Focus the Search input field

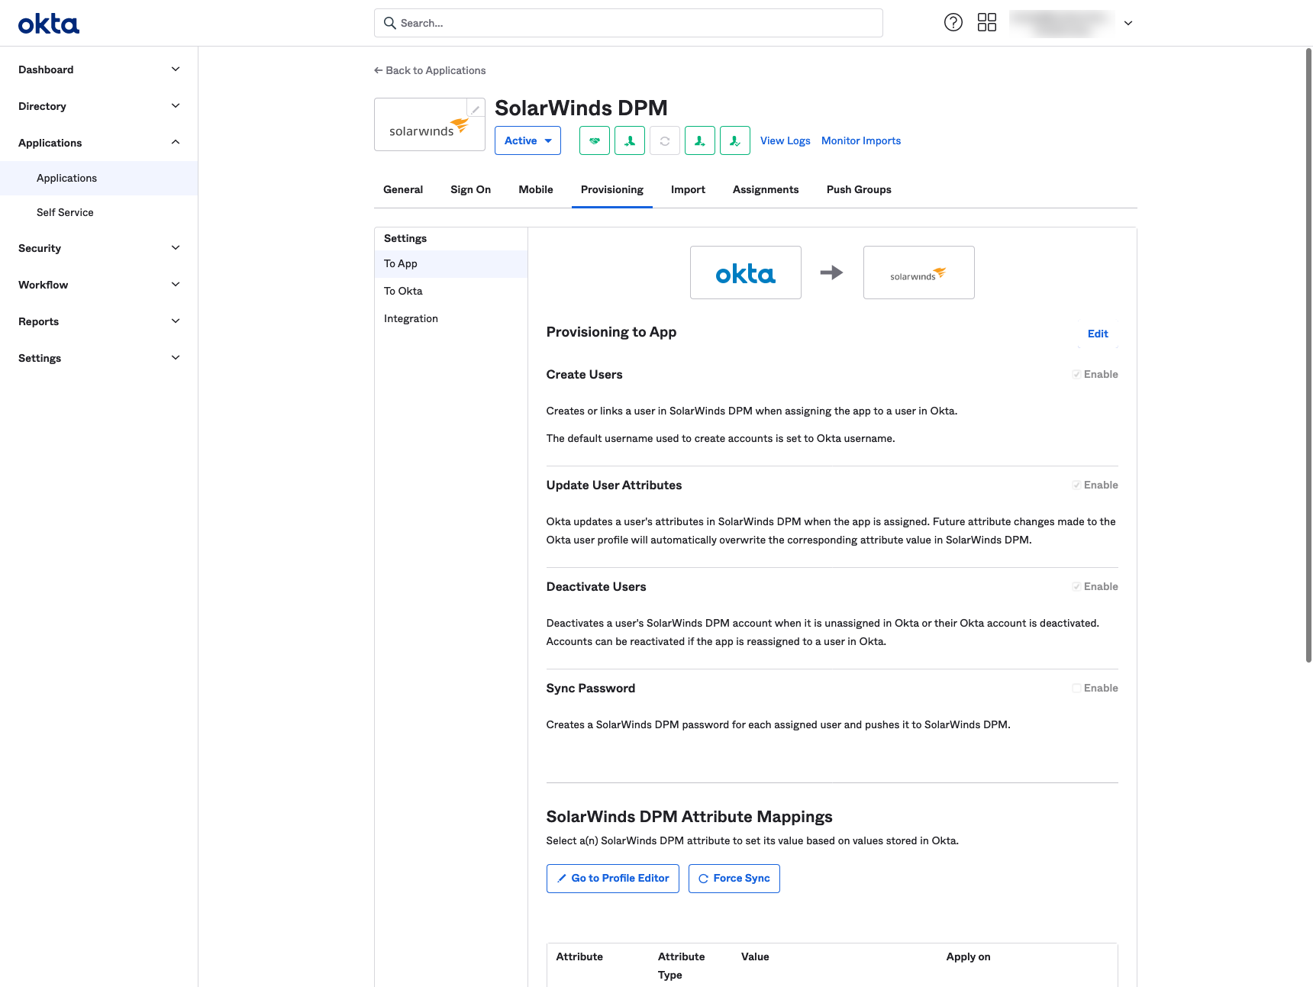coord(628,23)
